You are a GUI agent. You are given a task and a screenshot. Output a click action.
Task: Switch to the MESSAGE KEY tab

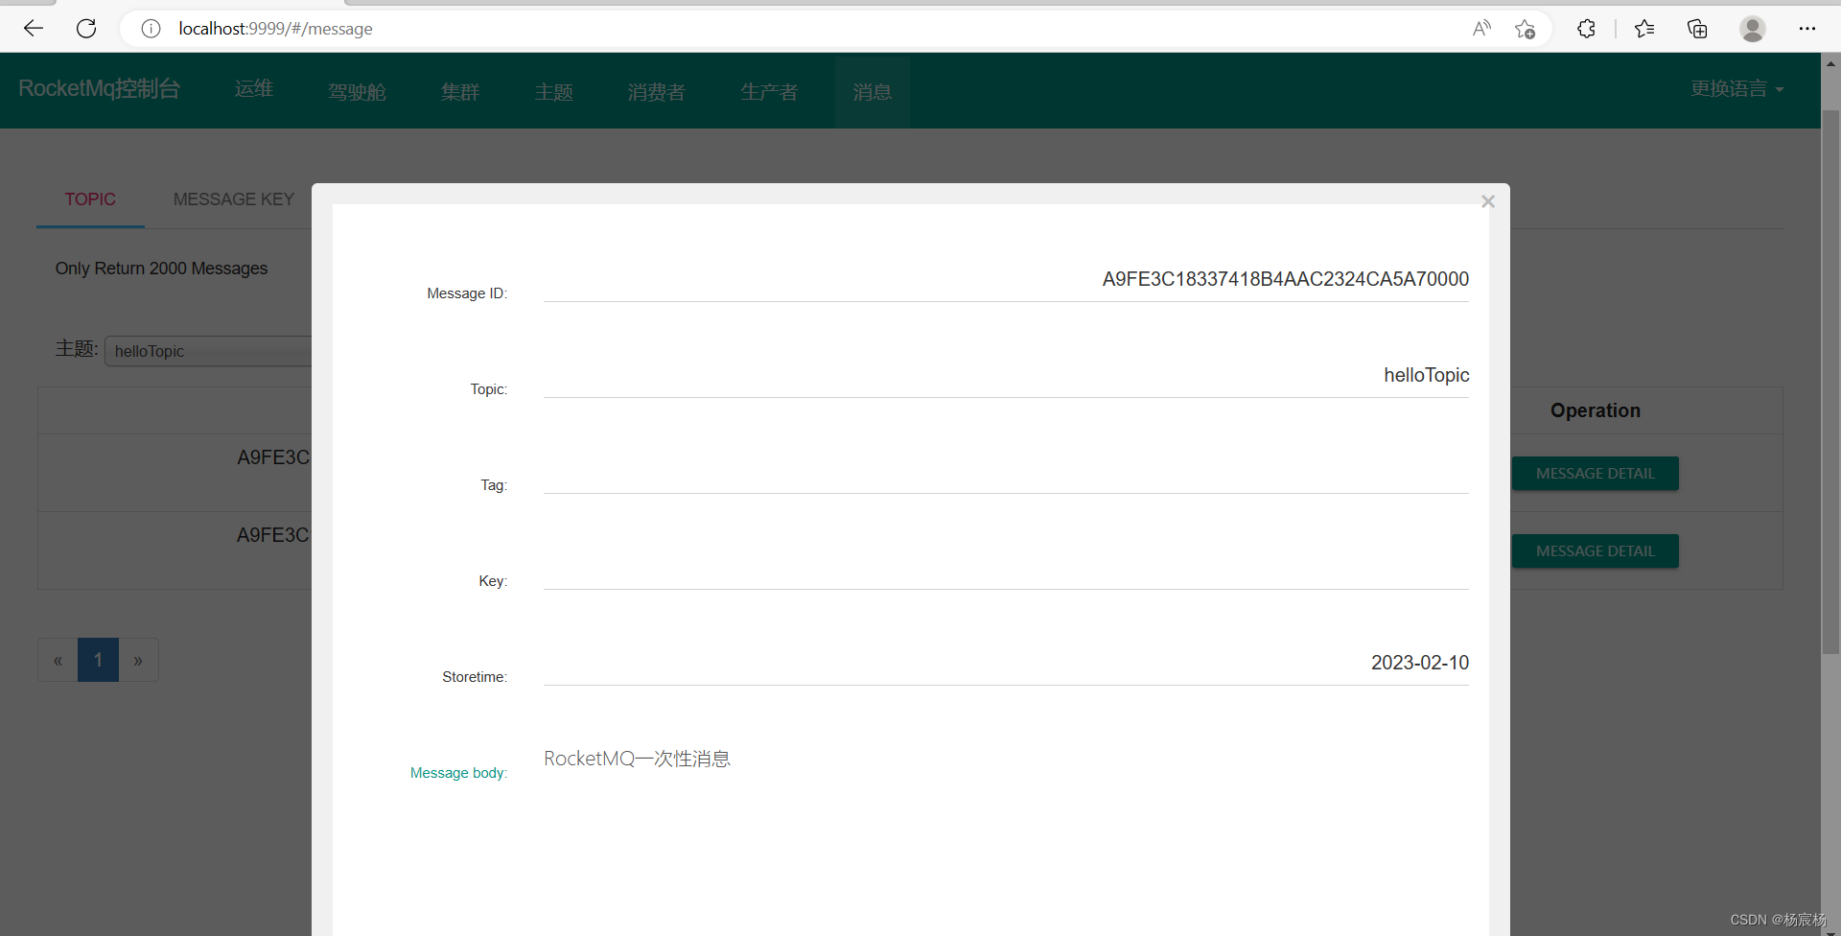234,199
